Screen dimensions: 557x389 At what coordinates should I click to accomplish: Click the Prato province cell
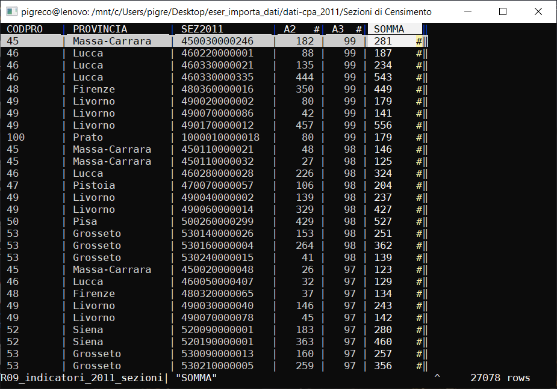(88, 137)
